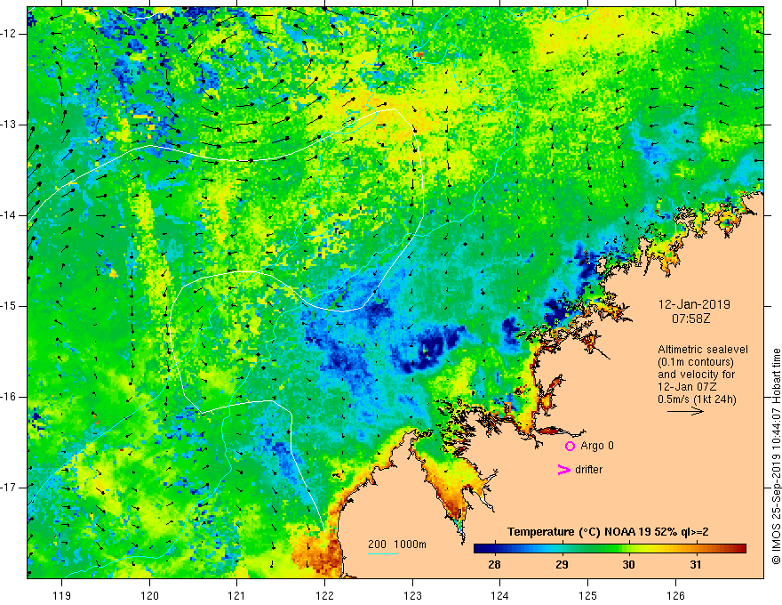Click the temperature color bar at 28

(495, 549)
